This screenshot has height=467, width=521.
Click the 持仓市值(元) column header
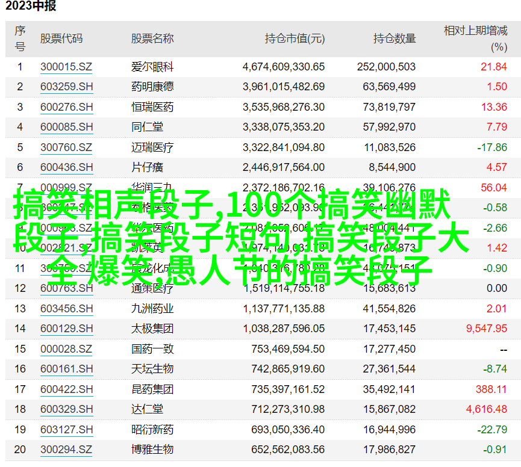pyautogui.click(x=295, y=39)
